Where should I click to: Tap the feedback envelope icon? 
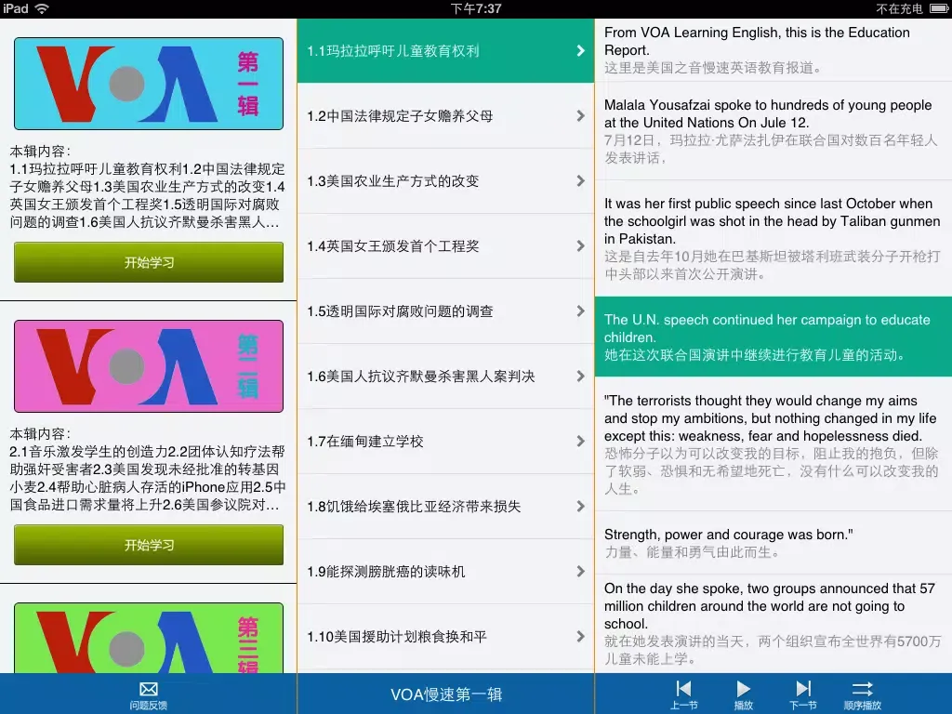coord(148,689)
